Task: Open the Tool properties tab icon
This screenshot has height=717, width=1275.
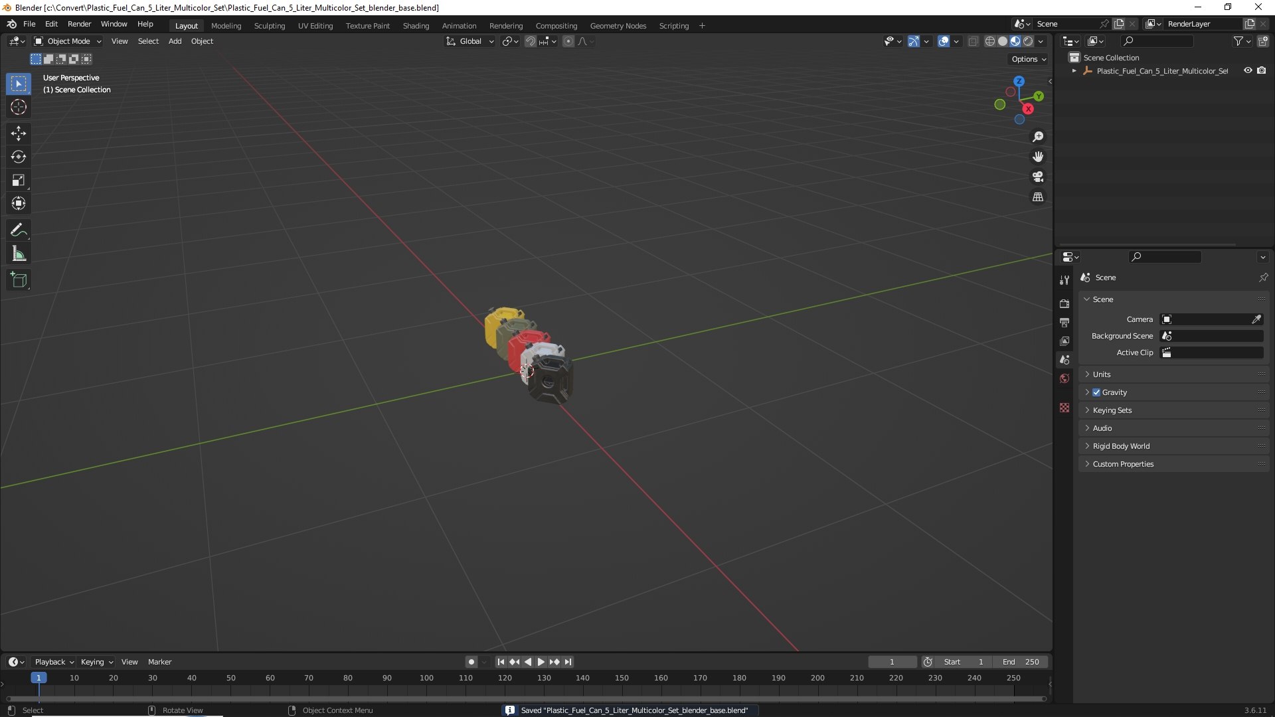Action: [x=1064, y=280]
